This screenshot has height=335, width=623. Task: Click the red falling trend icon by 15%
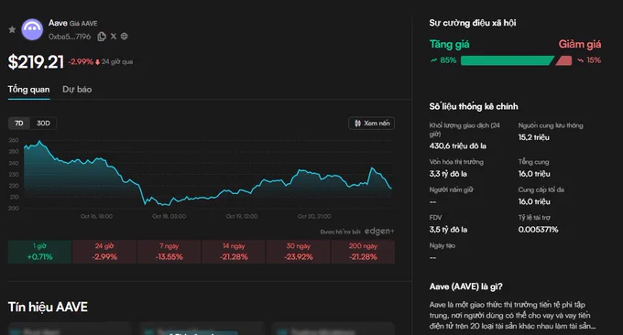[x=581, y=60]
